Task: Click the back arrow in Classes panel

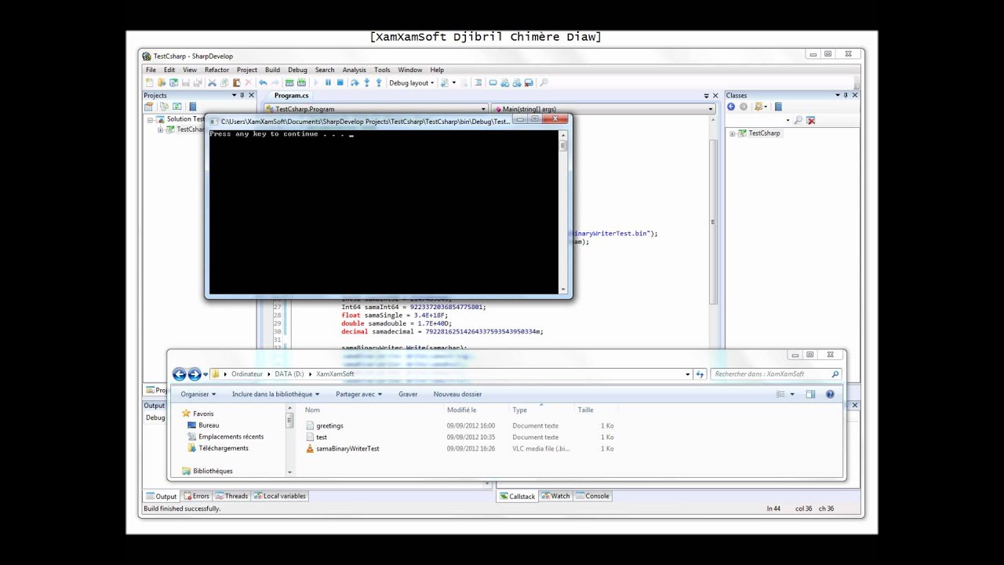Action: point(731,107)
